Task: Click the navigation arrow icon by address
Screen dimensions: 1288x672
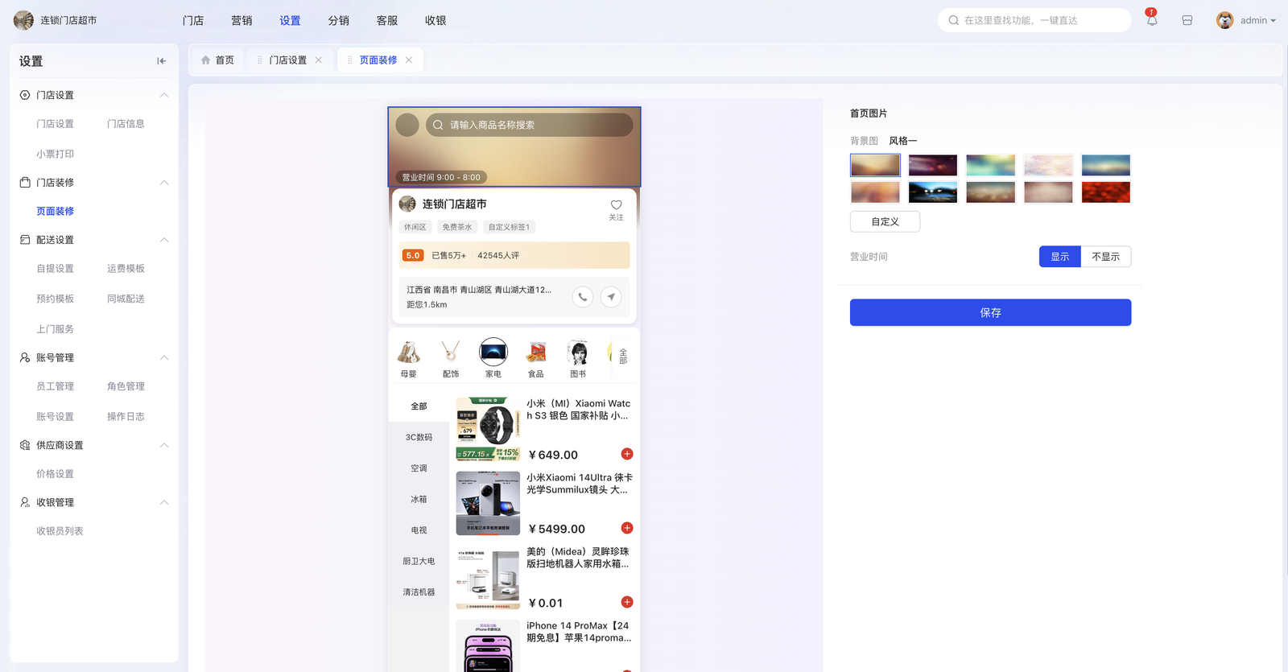Action: [611, 297]
